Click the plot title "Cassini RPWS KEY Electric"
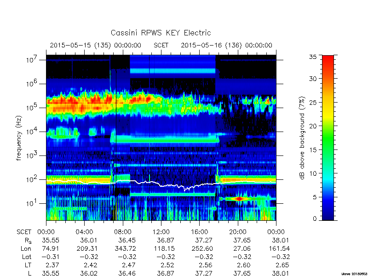The height and width of the screenshot is (276, 368). coord(161,33)
